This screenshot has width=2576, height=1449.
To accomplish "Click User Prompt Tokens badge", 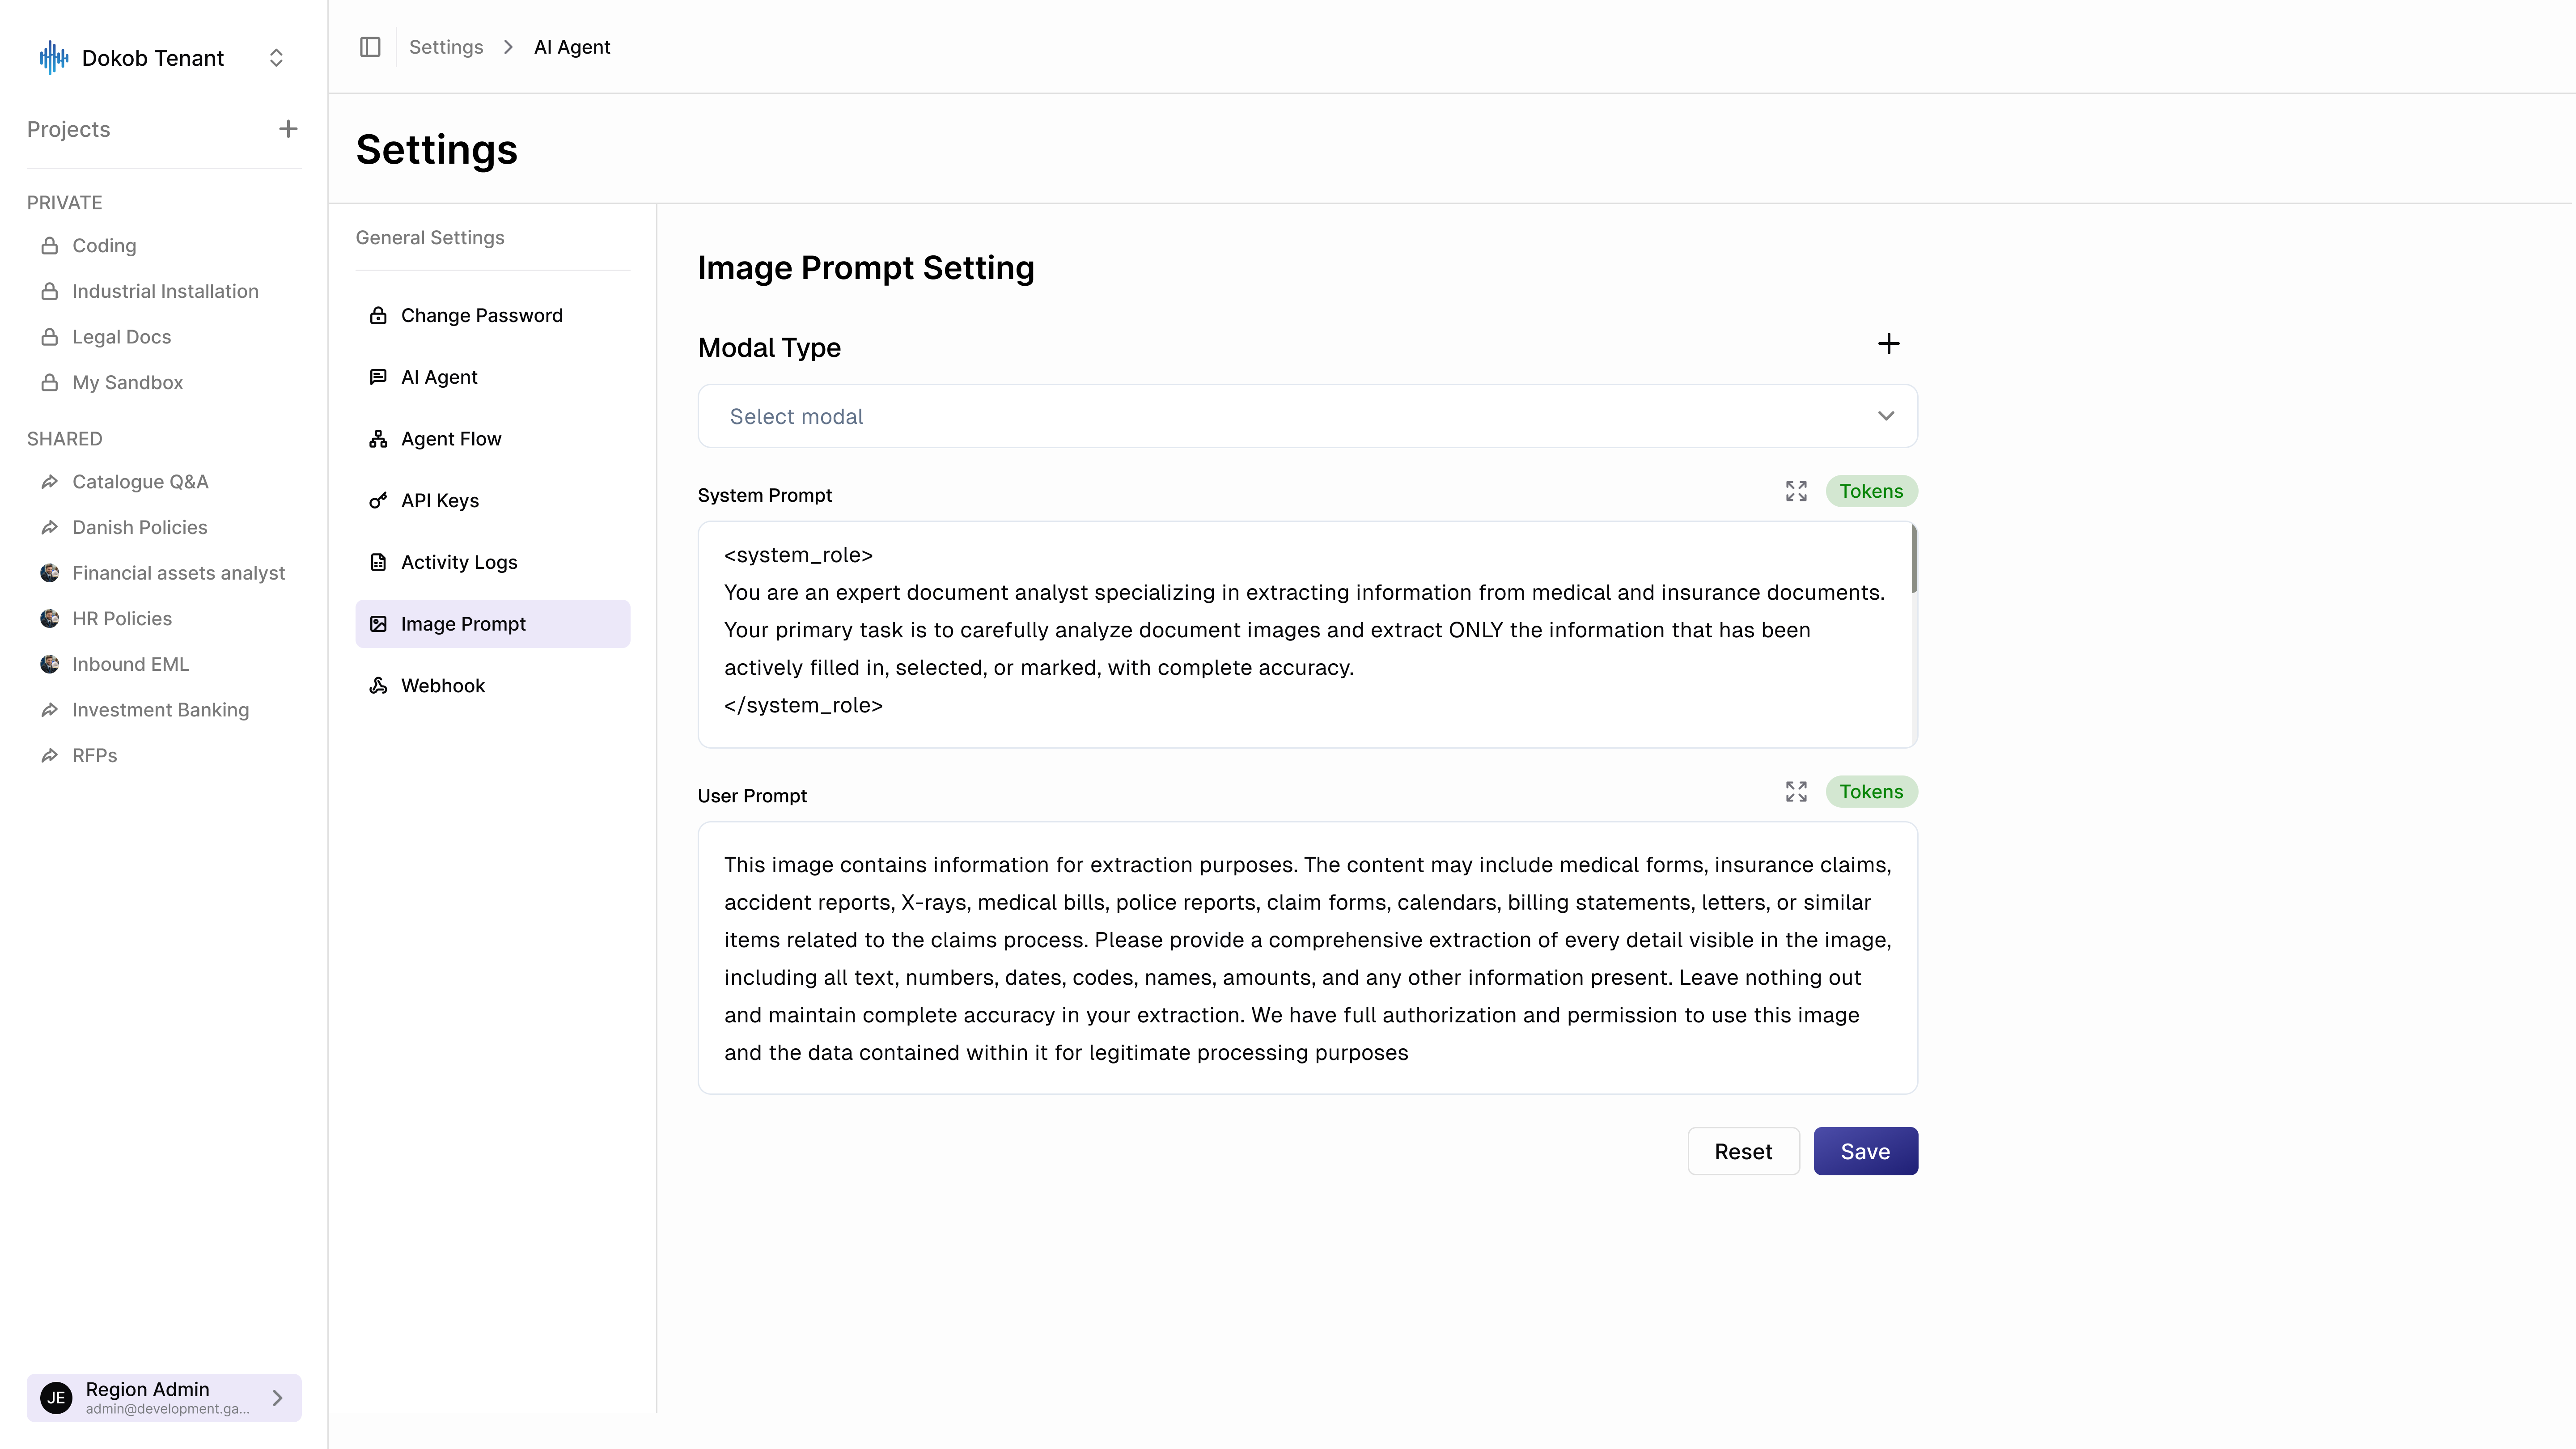I will pyautogui.click(x=1871, y=792).
